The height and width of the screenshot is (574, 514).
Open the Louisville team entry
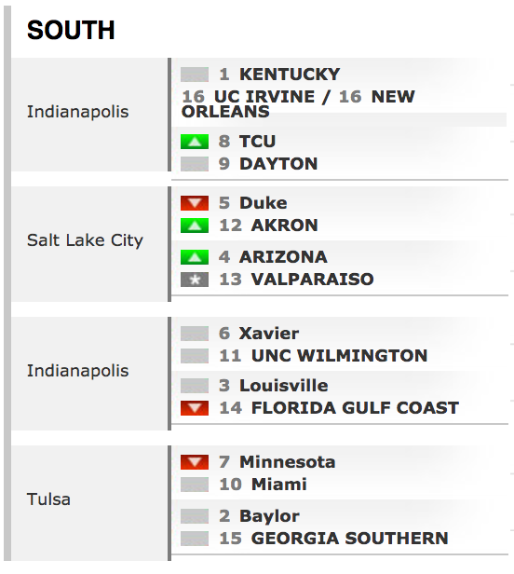[283, 386]
